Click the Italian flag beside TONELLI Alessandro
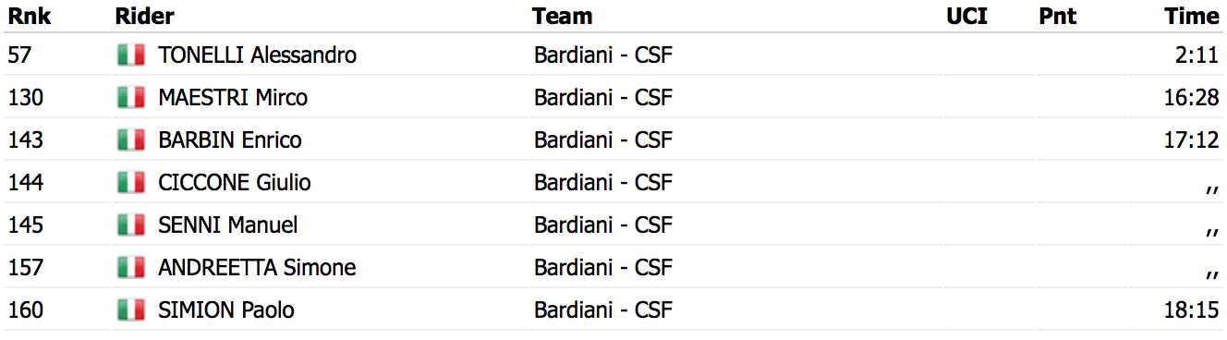 [131, 55]
